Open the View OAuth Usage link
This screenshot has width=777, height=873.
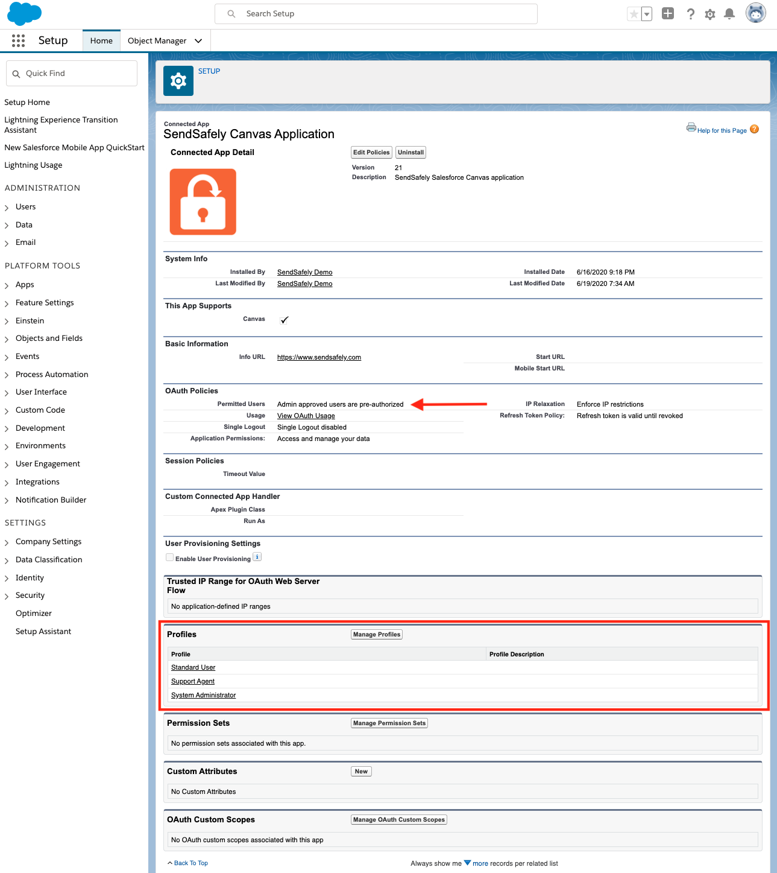click(x=306, y=416)
